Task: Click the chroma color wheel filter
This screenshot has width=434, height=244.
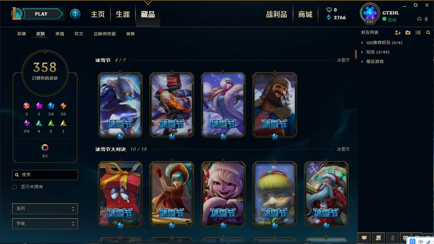Action: coord(45,148)
